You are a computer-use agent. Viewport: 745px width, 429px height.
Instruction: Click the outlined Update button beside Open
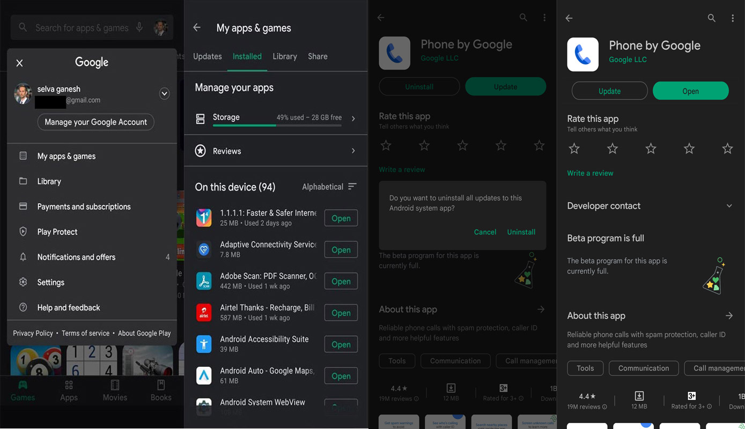pos(610,91)
